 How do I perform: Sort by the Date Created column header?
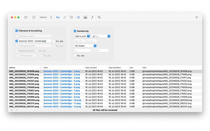[x=96, y=68]
